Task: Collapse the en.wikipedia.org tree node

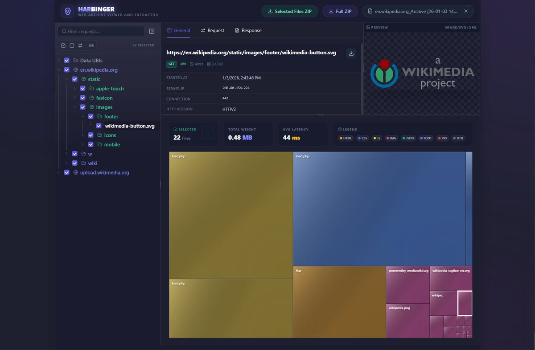Action: (58, 70)
